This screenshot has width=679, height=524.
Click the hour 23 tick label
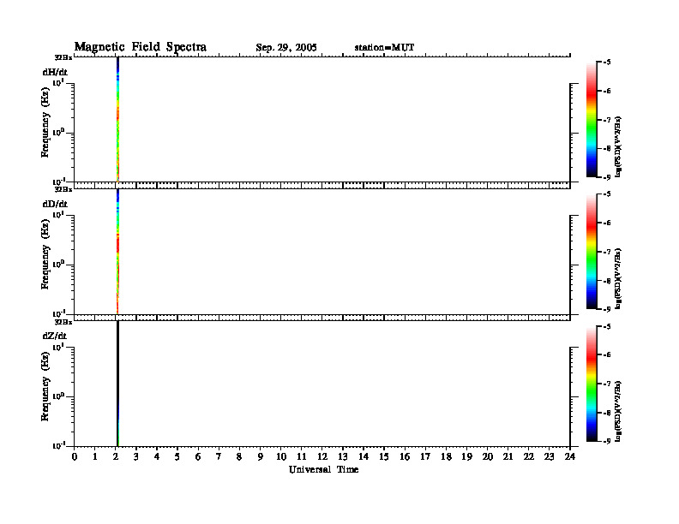pyautogui.click(x=549, y=456)
